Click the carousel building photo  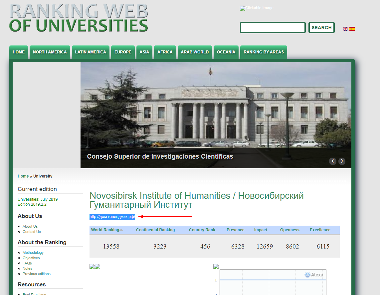click(216, 115)
